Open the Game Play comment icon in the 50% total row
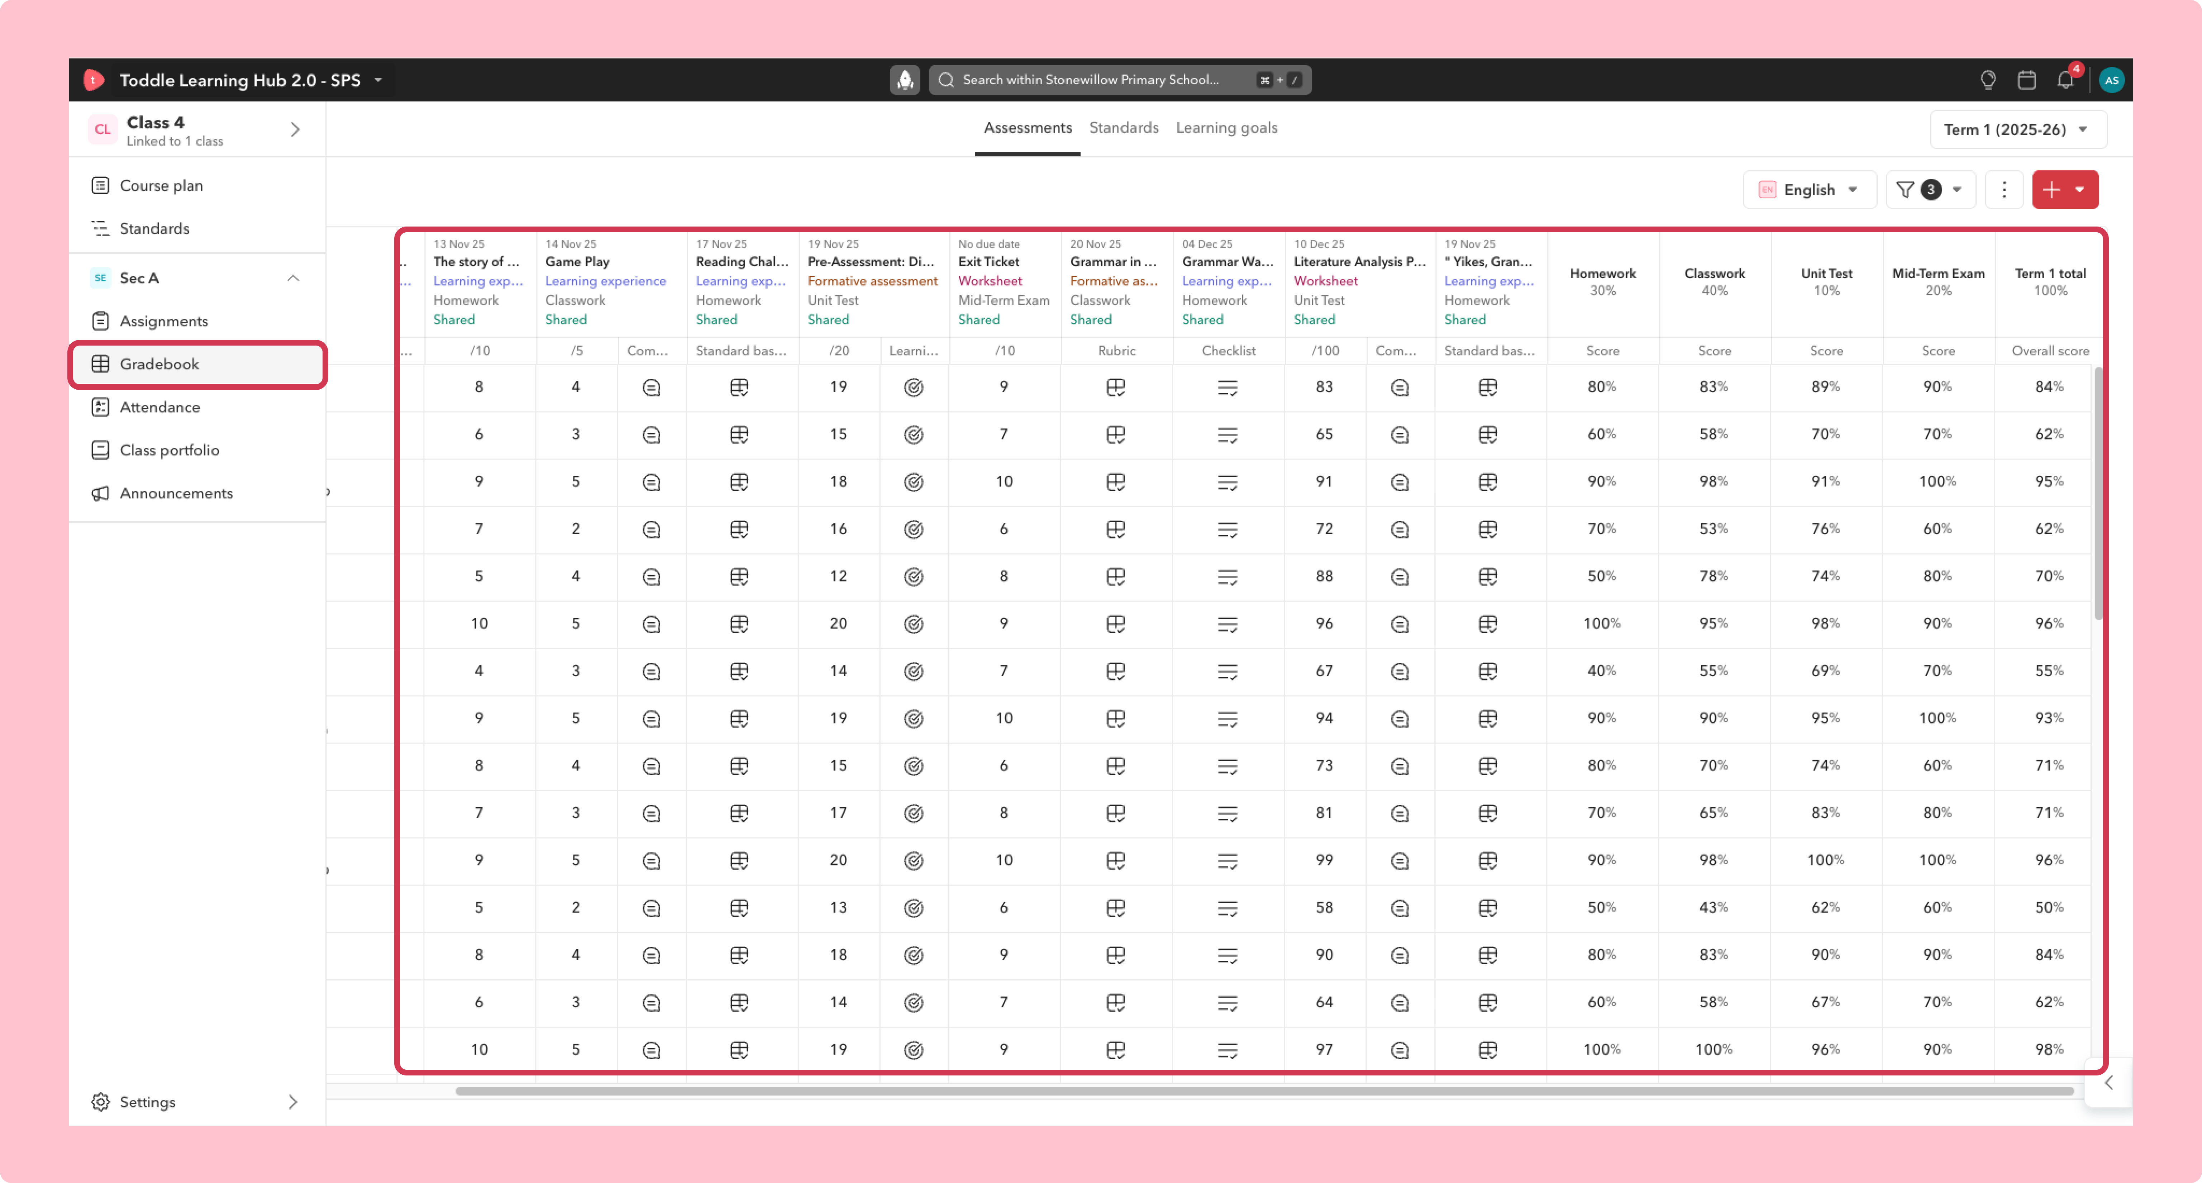2202x1183 pixels. tap(651, 909)
